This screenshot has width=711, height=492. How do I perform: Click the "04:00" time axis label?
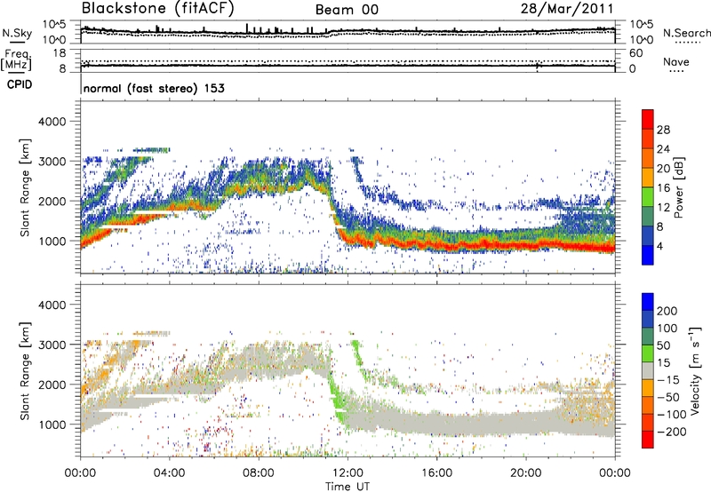pos(169,473)
